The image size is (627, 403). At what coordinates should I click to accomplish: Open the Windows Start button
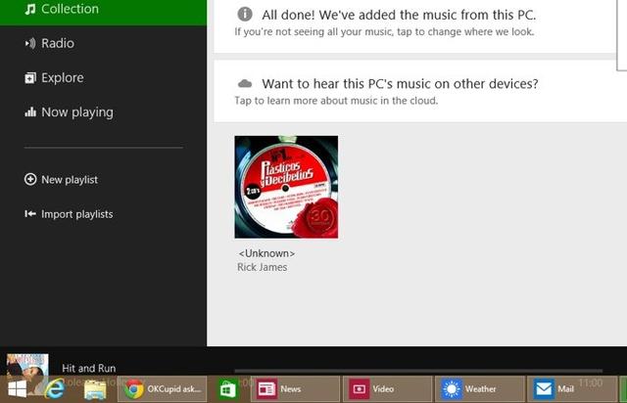click(18, 389)
